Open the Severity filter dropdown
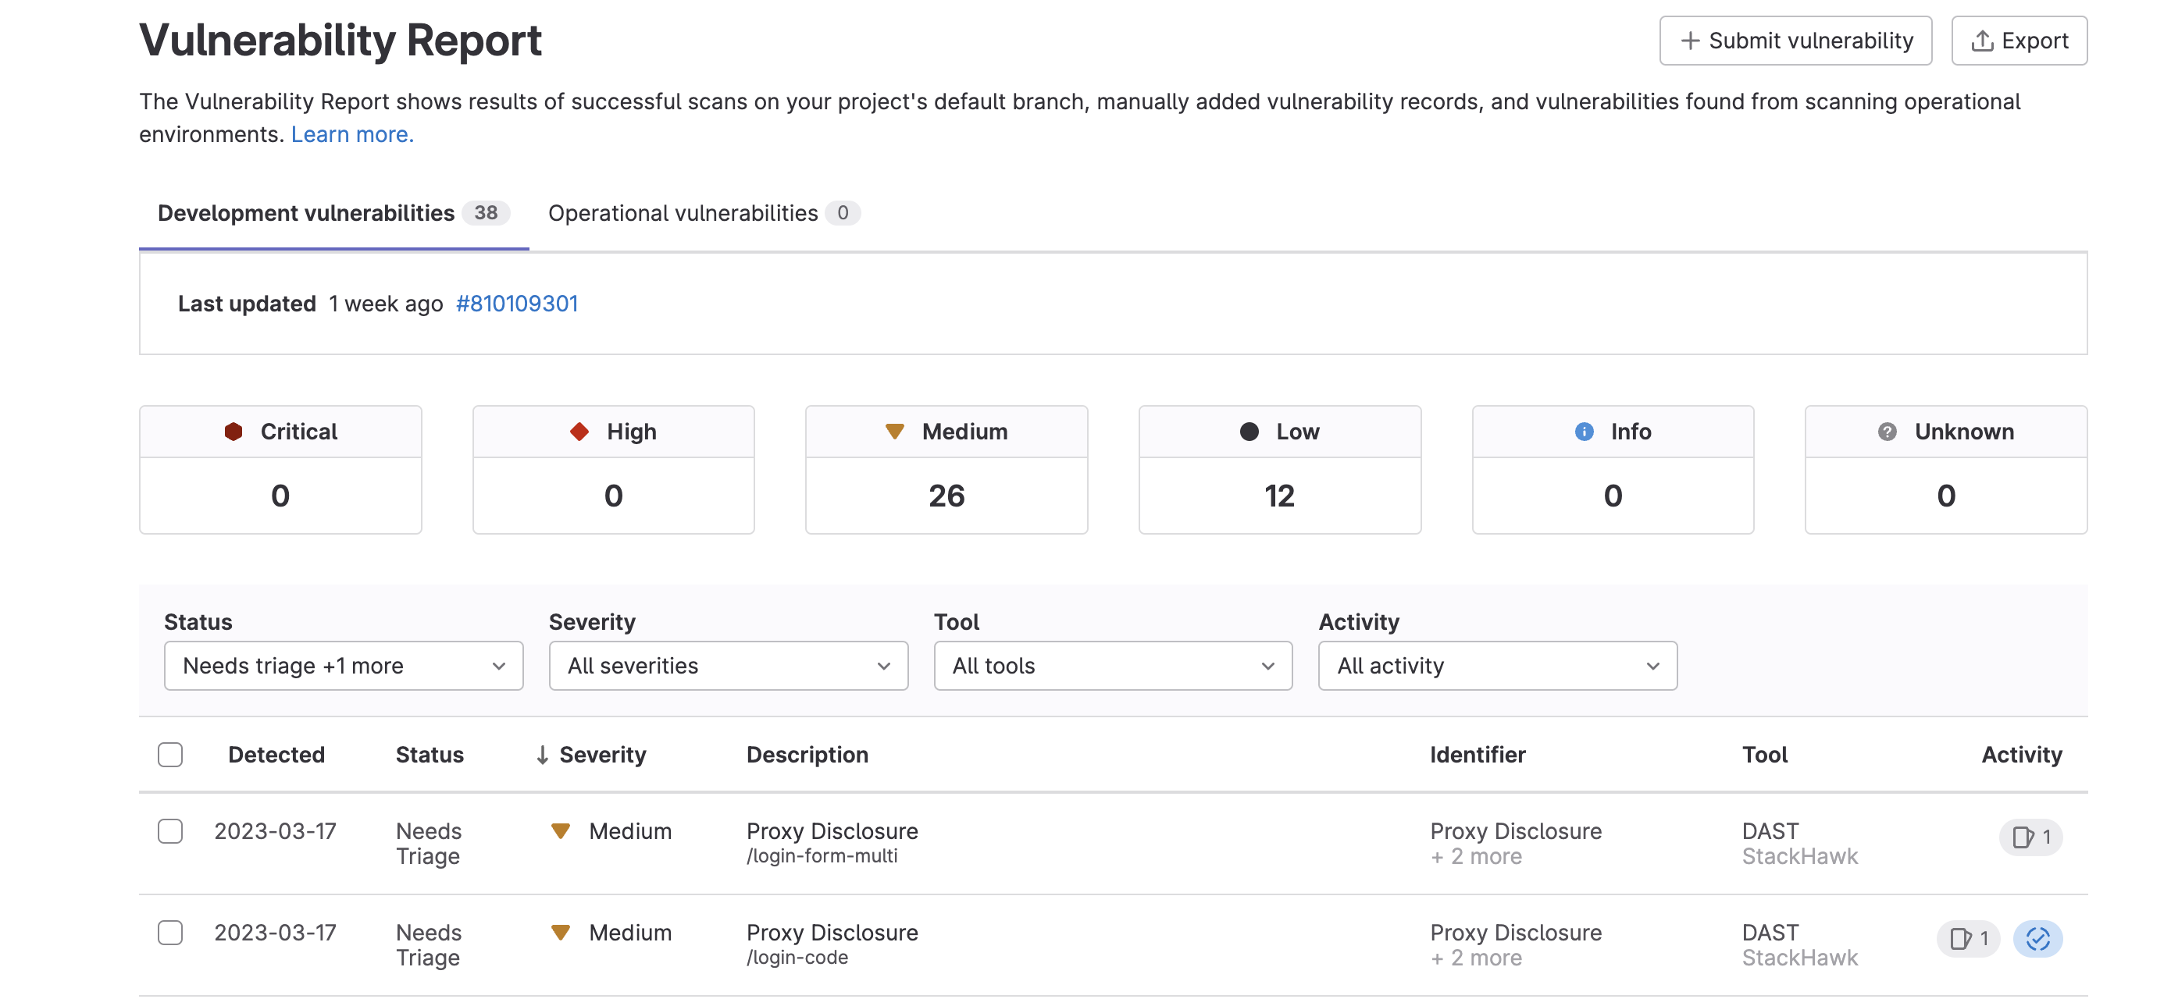 [x=728, y=666]
